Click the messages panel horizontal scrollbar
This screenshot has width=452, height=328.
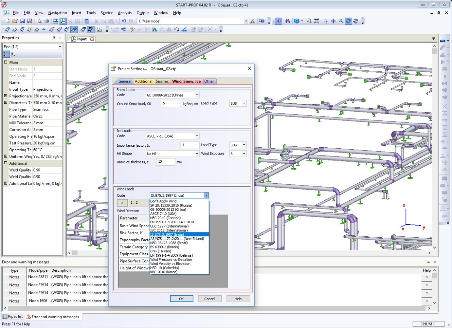point(215,308)
